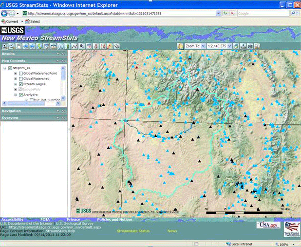Activate the Pan hand tool
This screenshot has width=301, height=247.
click(x=19, y=46)
